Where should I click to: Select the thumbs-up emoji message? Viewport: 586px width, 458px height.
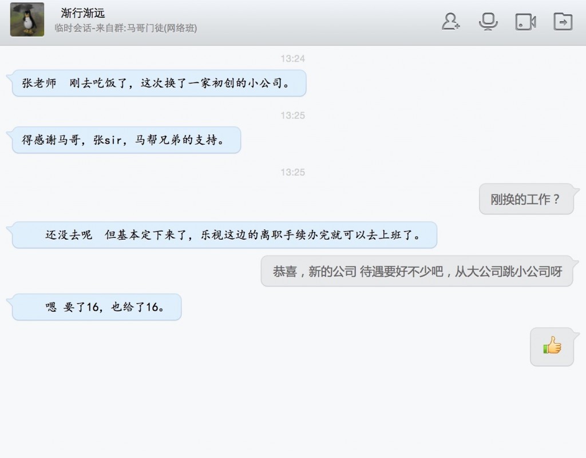tap(552, 347)
